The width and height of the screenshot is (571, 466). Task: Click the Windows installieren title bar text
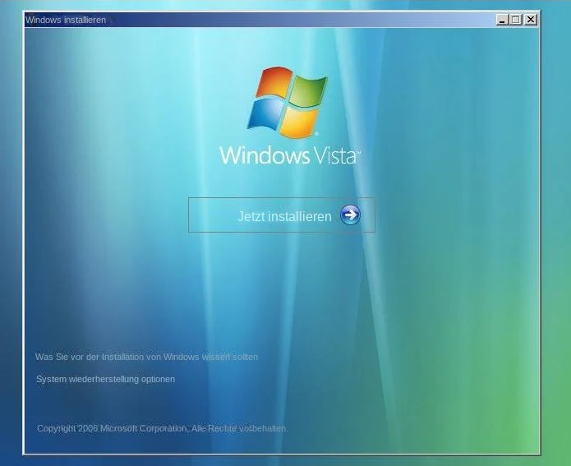(66, 20)
